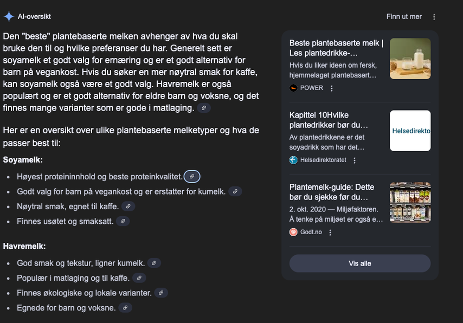The image size is (463, 323).
Task: Click link icon after 'Finnes usøtet og smaksatt'
Action: click(123, 221)
